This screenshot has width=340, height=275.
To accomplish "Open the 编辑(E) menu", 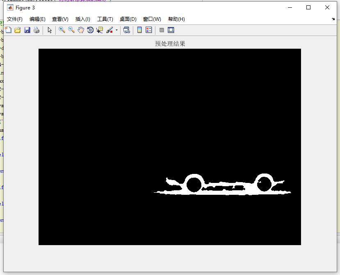I will coord(37,19).
